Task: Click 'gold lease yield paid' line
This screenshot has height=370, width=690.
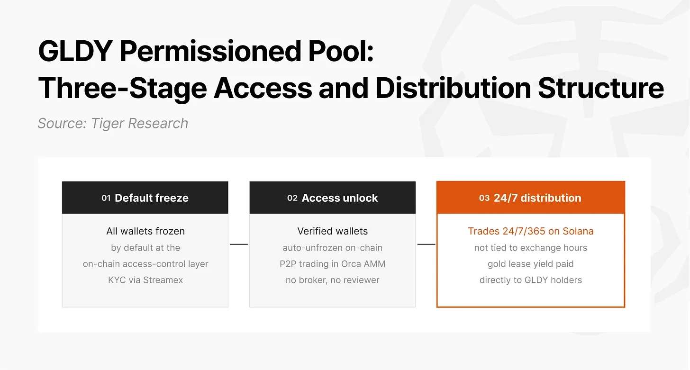Action: pos(531,264)
